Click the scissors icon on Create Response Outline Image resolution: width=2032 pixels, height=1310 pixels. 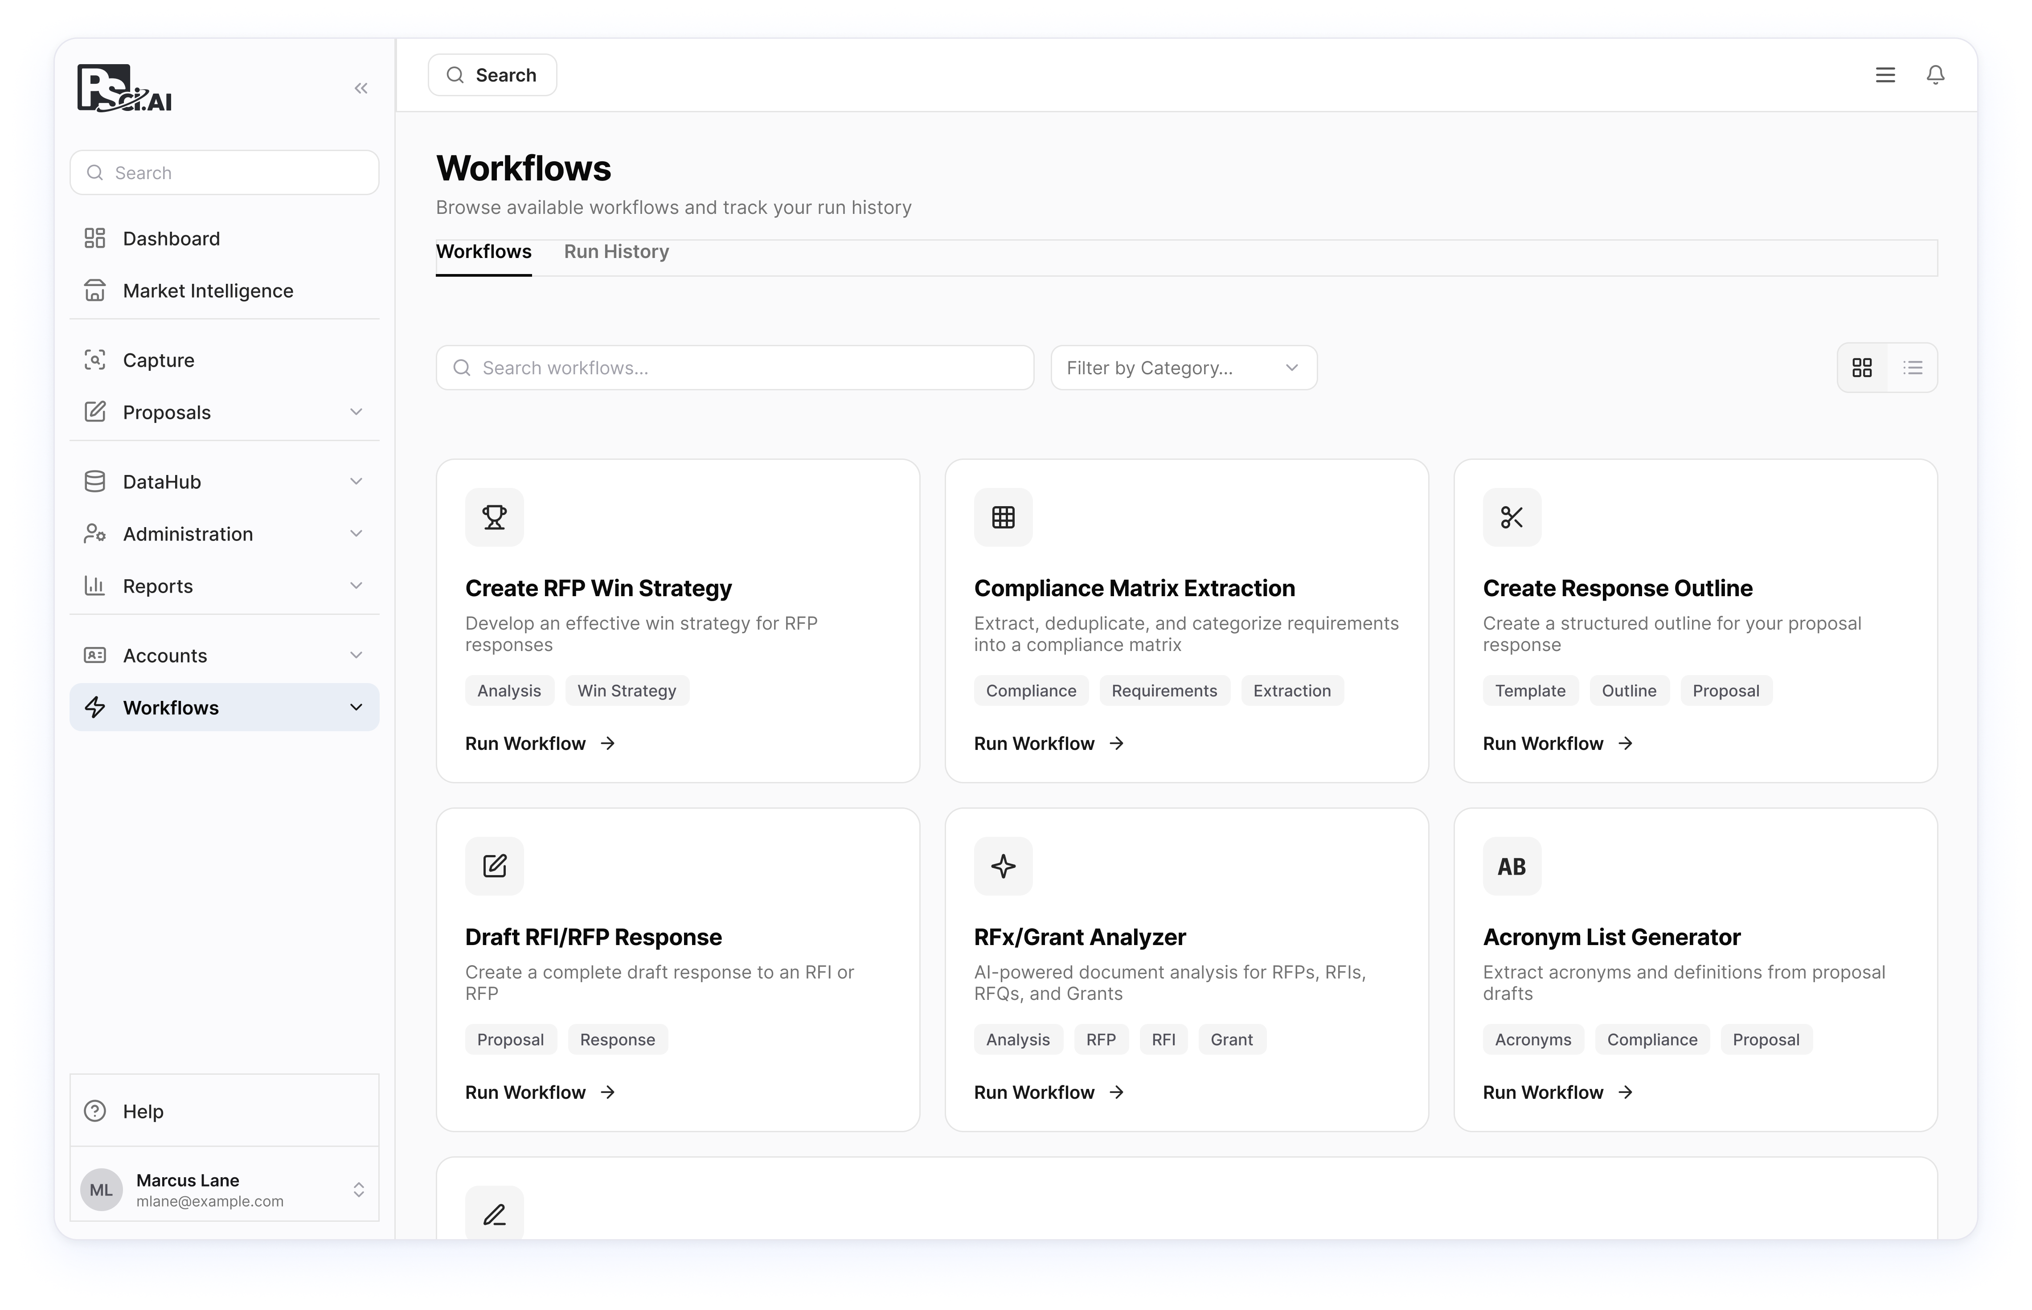[x=1512, y=517]
